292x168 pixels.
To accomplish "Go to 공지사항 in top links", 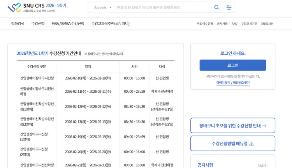I will click(222, 24).
